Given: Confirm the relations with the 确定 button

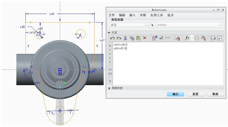Looking at the screenshot, I should pos(176,94).
